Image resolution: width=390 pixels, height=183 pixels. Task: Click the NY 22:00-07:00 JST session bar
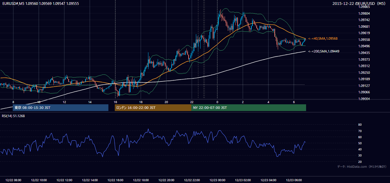(x=249, y=108)
